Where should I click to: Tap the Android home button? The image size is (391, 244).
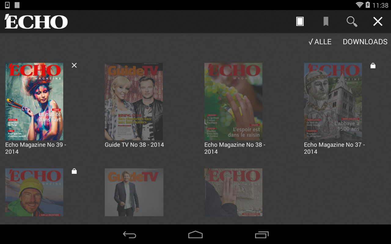pos(195,235)
